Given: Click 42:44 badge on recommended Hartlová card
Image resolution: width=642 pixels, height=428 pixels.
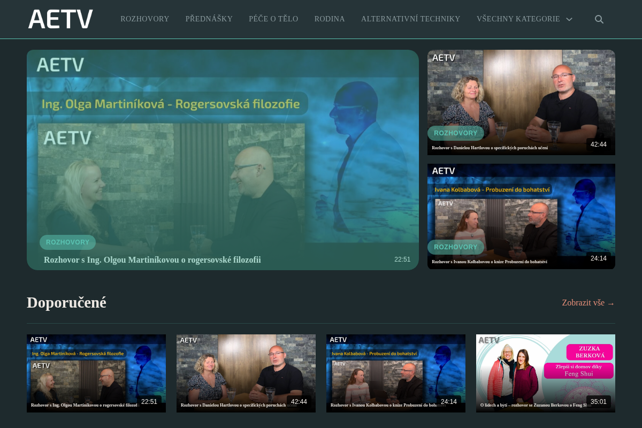Looking at the screenshot, I should point(299,402).
